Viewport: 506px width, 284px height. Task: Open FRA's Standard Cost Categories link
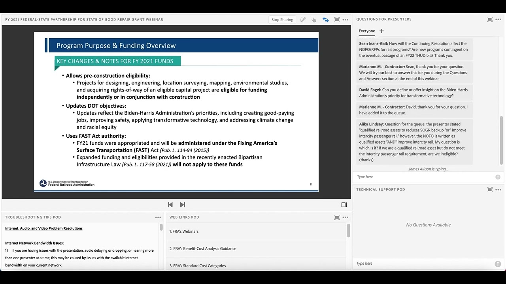[x=198, y=266]
